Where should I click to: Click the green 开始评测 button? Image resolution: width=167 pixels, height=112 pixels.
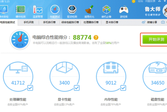click(155, 39)
